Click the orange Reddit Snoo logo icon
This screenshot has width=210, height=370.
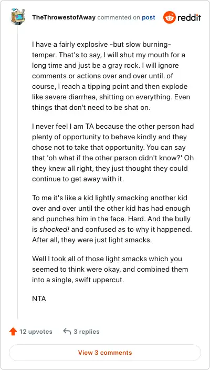click(x=169, y=17)
